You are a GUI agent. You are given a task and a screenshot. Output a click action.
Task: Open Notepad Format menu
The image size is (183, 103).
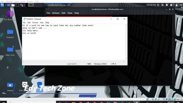[35, 23]
